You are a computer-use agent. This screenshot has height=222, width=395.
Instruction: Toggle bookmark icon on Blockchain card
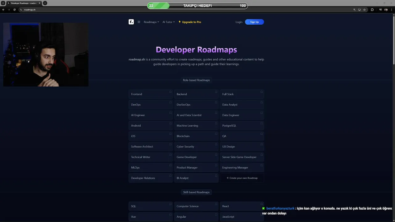tap(216, 134)
